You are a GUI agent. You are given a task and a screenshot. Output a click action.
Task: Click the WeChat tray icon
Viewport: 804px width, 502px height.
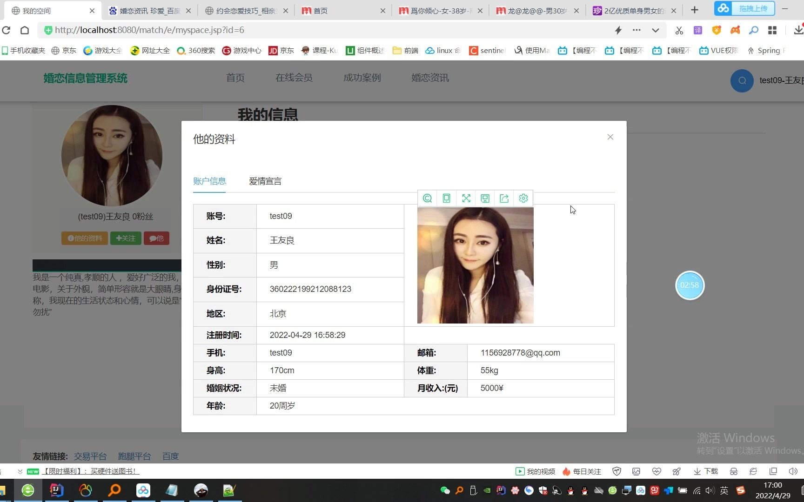(x=445, y=490)
